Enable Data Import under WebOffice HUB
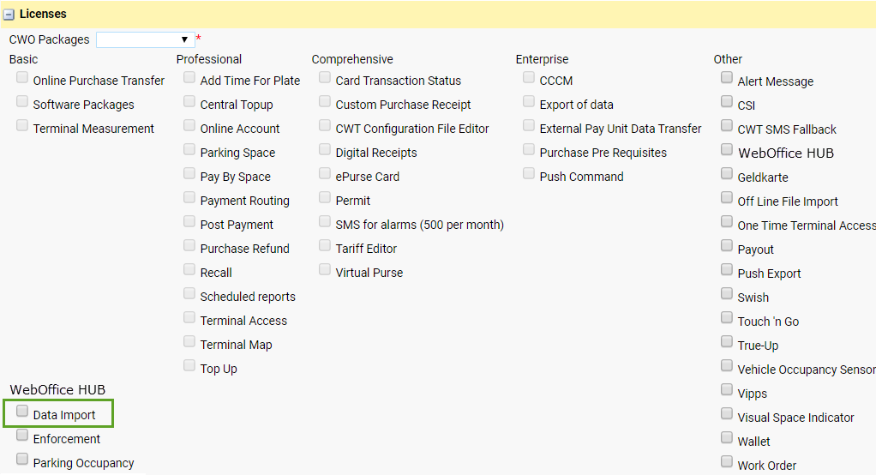The height and width of the screenshot is (475, 876). [x=22, y=412]
